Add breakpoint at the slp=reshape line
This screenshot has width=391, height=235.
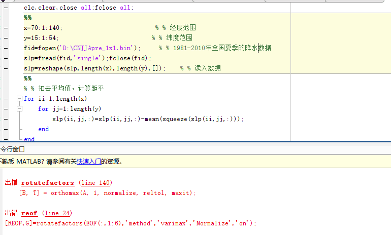(5, 68)
